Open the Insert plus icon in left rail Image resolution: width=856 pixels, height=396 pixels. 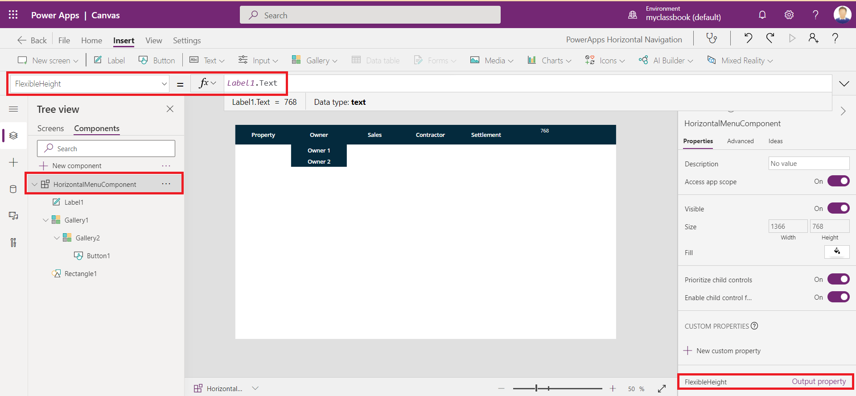tap(13, 162)
